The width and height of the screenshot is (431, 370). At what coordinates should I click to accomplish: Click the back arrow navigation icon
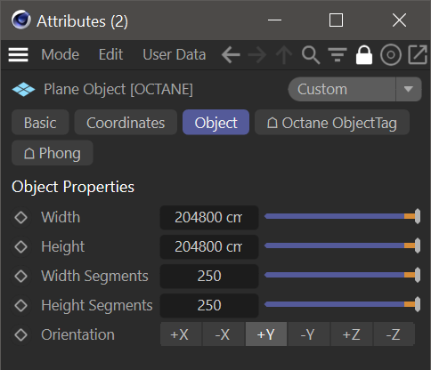coord(231,55)
